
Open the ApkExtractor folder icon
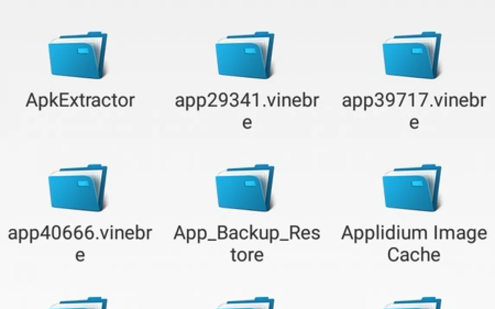point(78,55)
